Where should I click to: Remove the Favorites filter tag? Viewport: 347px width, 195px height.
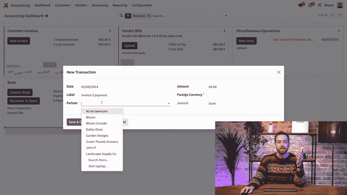(x=148, y=16)
